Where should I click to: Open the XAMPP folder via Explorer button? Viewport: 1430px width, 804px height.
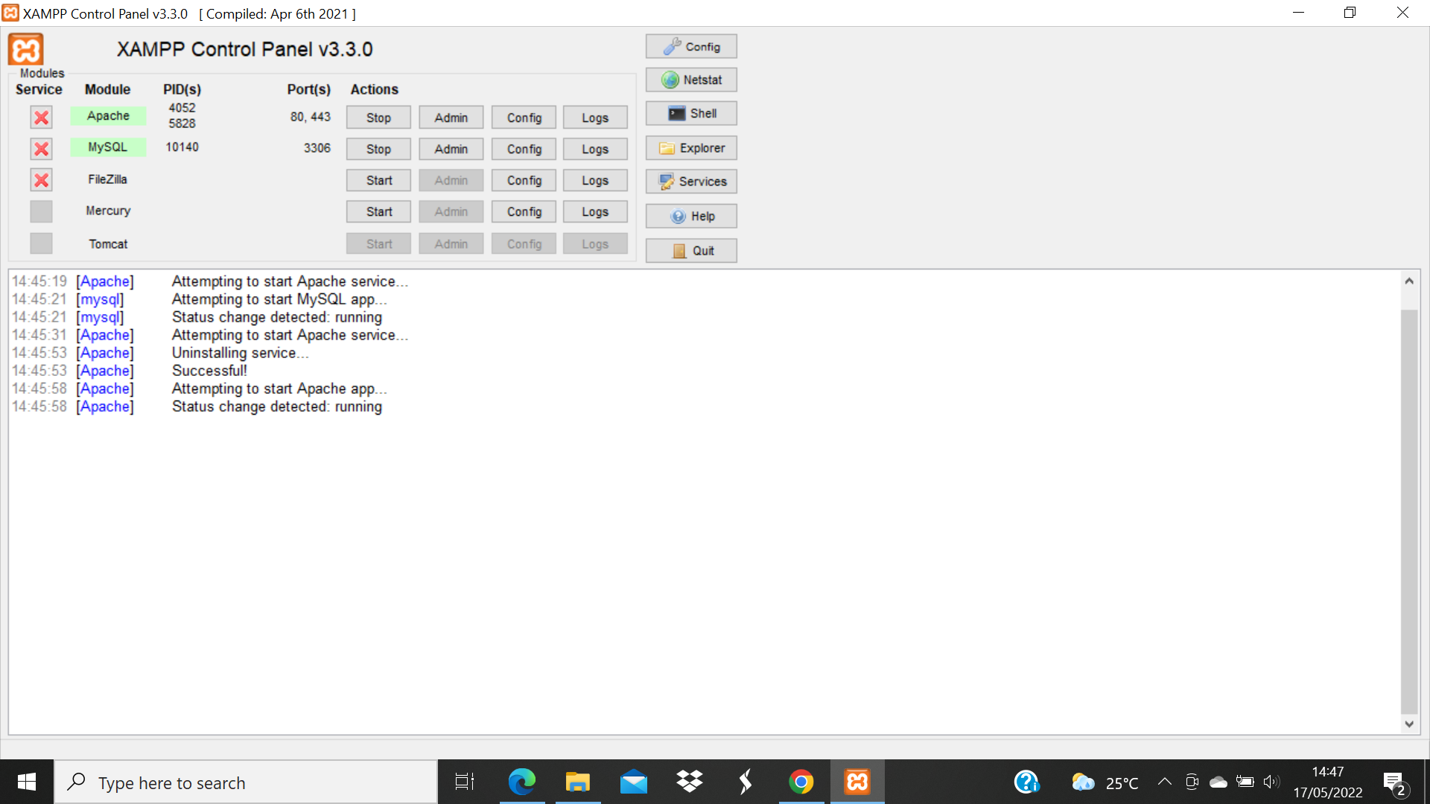[690, 147]
